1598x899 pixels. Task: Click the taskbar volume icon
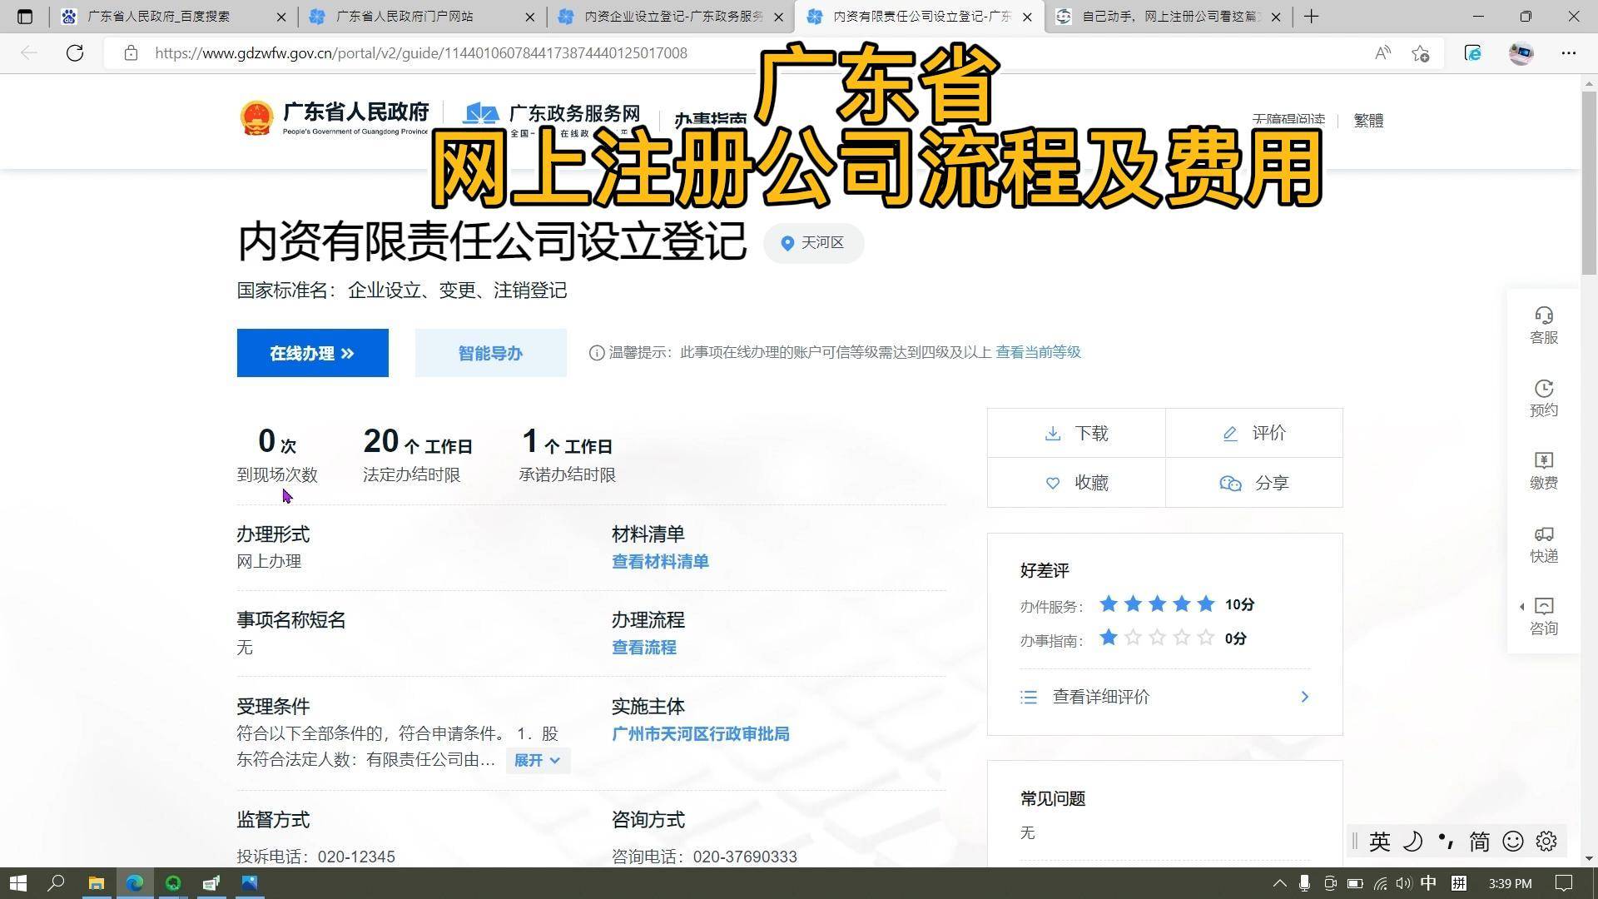[1403, 883]
